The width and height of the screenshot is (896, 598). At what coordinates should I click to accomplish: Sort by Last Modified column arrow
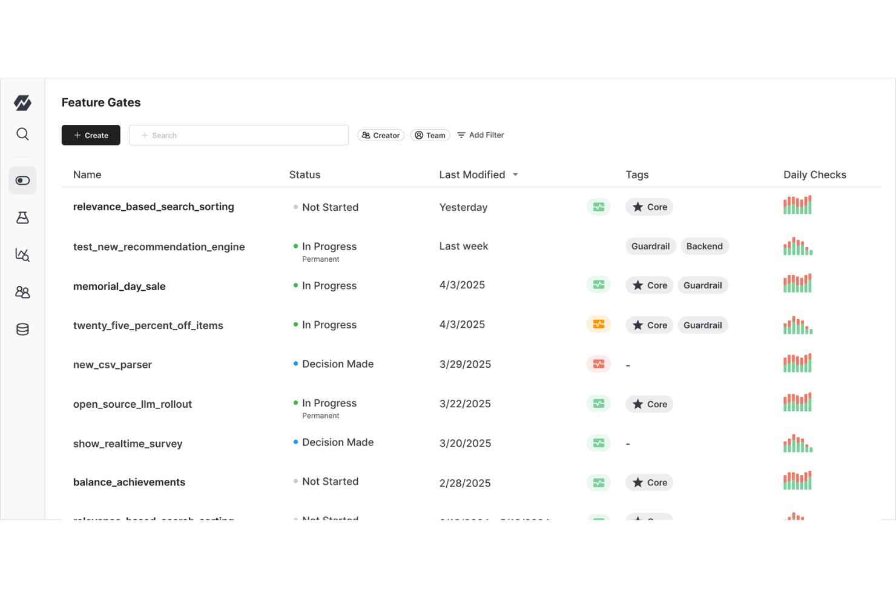pos(515,174)
